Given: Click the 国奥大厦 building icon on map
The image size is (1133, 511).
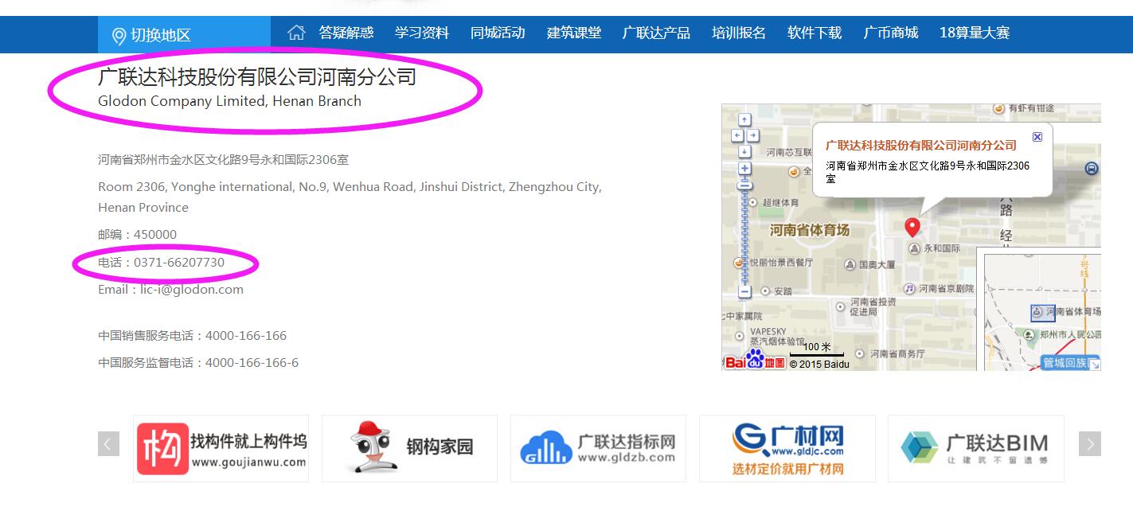Looking at the screenshot, I should (x=850, y=264).
